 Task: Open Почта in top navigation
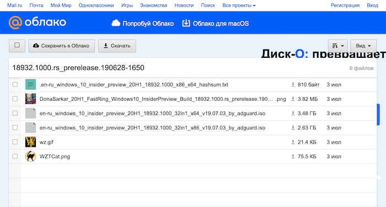tap(36, 5)
